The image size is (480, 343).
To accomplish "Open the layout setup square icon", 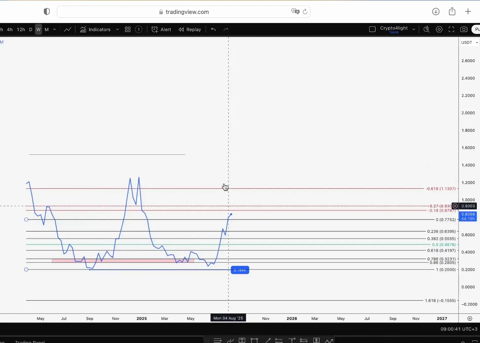I will tap(372, 30).
